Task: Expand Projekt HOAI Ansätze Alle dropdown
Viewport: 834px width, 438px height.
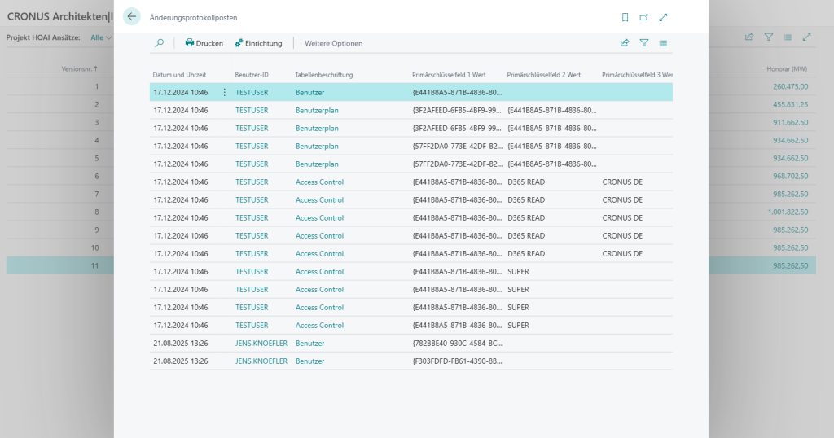Action: coord(101,37)
